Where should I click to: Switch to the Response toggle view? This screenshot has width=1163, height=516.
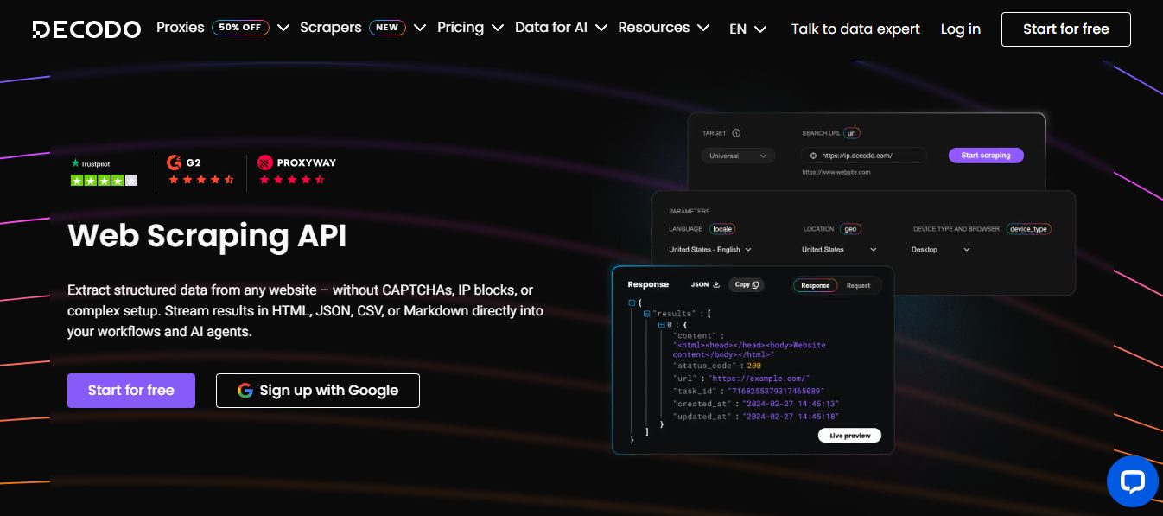point(815,285)
